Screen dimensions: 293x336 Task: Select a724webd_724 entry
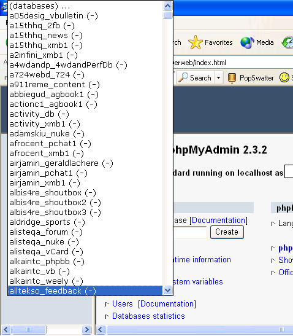click(x=85, y=75)
